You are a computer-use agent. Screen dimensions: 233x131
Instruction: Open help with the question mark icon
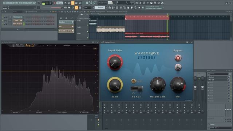[148, 3]
